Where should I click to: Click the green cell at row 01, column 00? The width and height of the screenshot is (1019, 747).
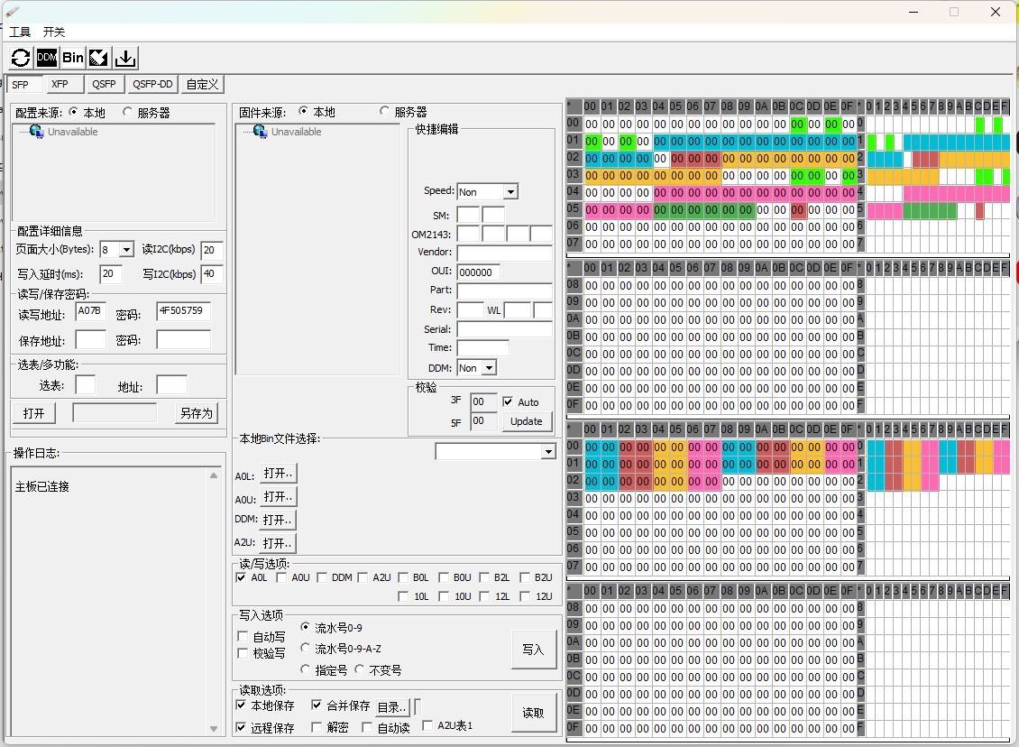click(x=592, y=142)
